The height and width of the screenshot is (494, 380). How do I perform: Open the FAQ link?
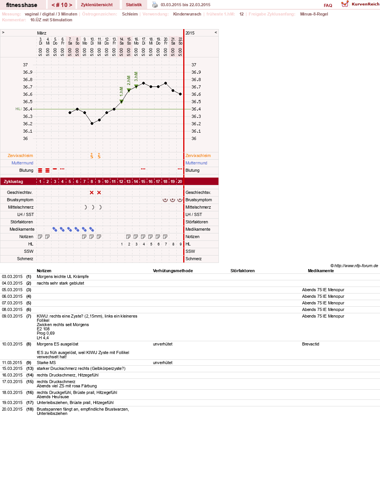point(328,5)
